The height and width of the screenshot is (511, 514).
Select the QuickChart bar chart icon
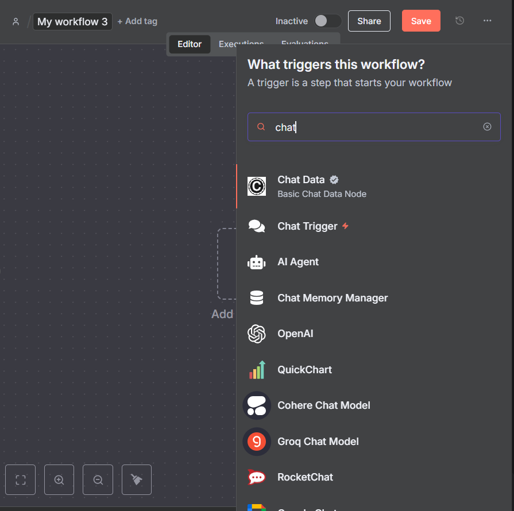[x=257, y=370]
